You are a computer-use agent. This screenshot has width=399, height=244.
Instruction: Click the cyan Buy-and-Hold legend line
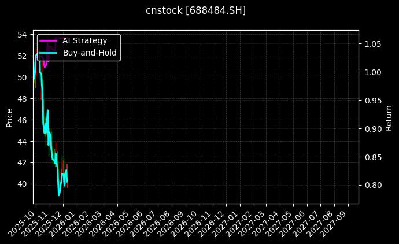pos(49,53)
